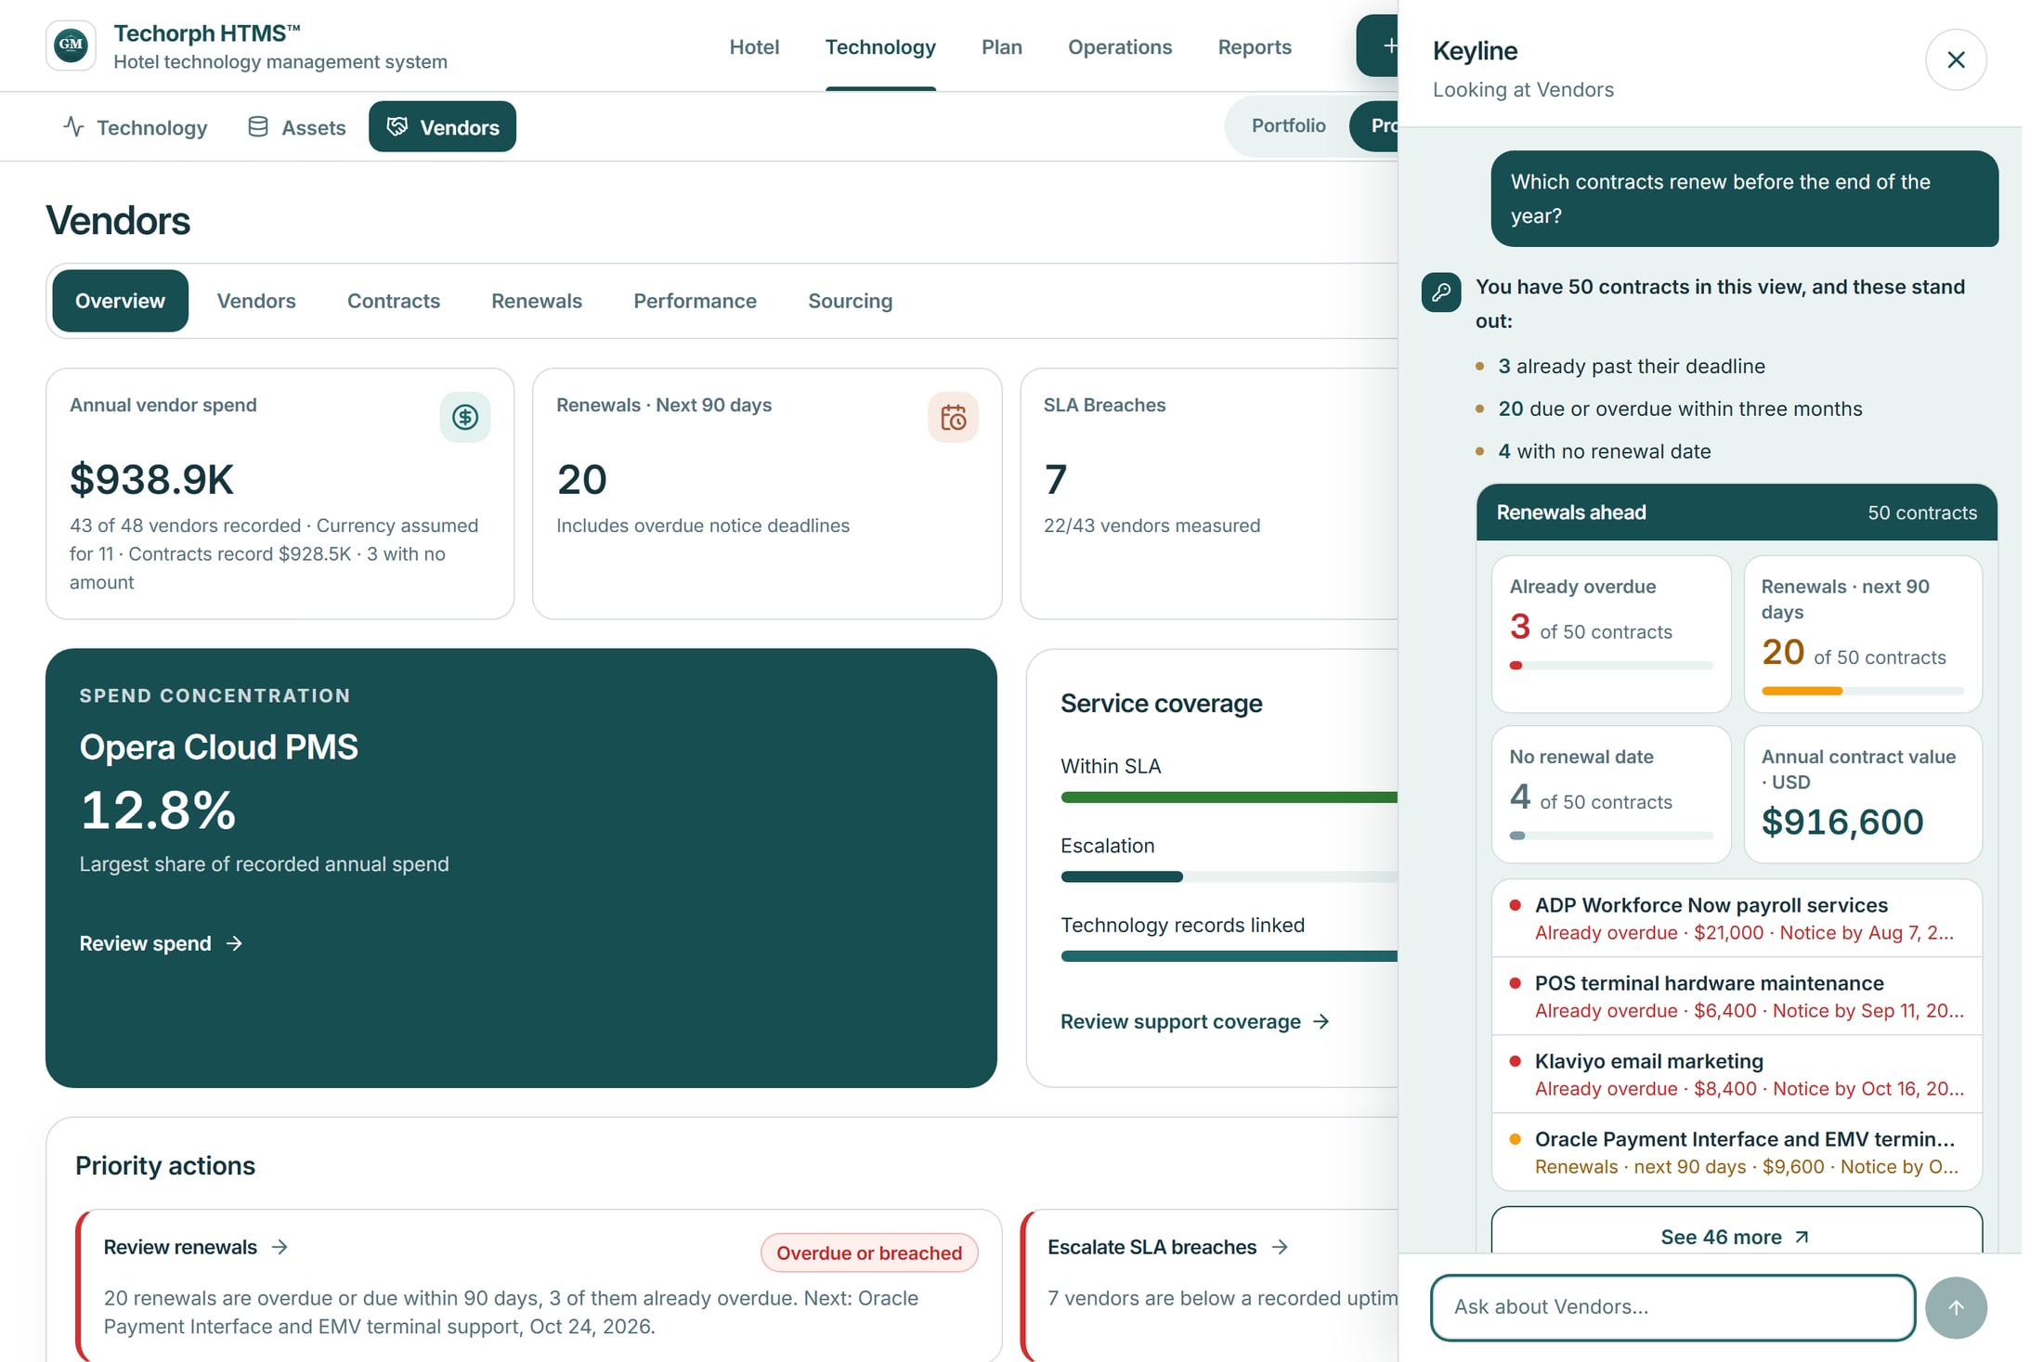The image size is (2043, 1362).
Task: Open the Technology sub-tab with pulse icon
Action: tap(136, 127)
